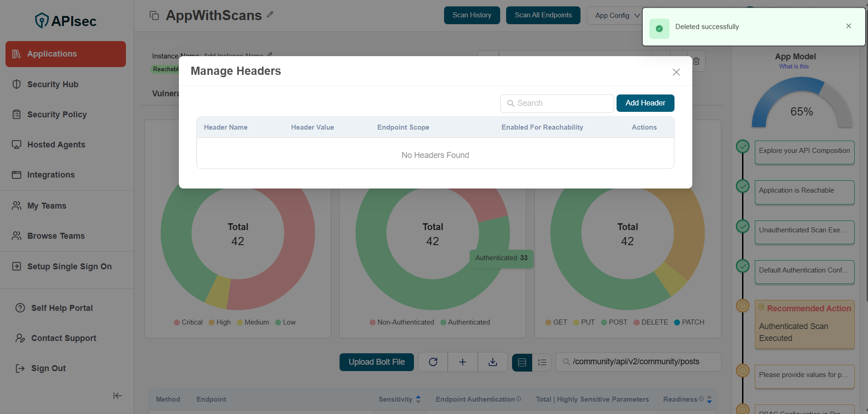Open the What is this link
This screenshot has height=414, width=868.
[794, 67]
